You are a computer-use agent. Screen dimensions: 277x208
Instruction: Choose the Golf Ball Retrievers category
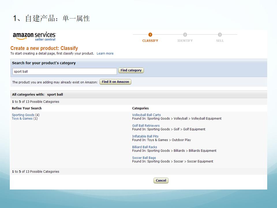[146, 126]
